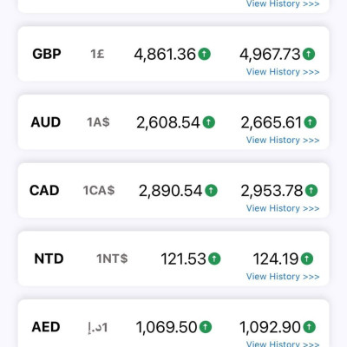Select the NTD currency label

pos(49,259)
